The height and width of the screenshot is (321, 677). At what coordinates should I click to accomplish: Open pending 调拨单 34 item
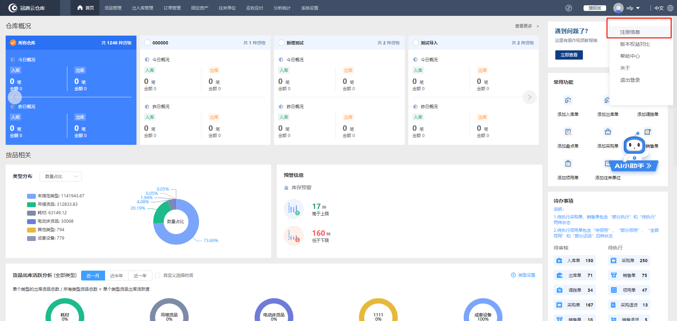575,290
